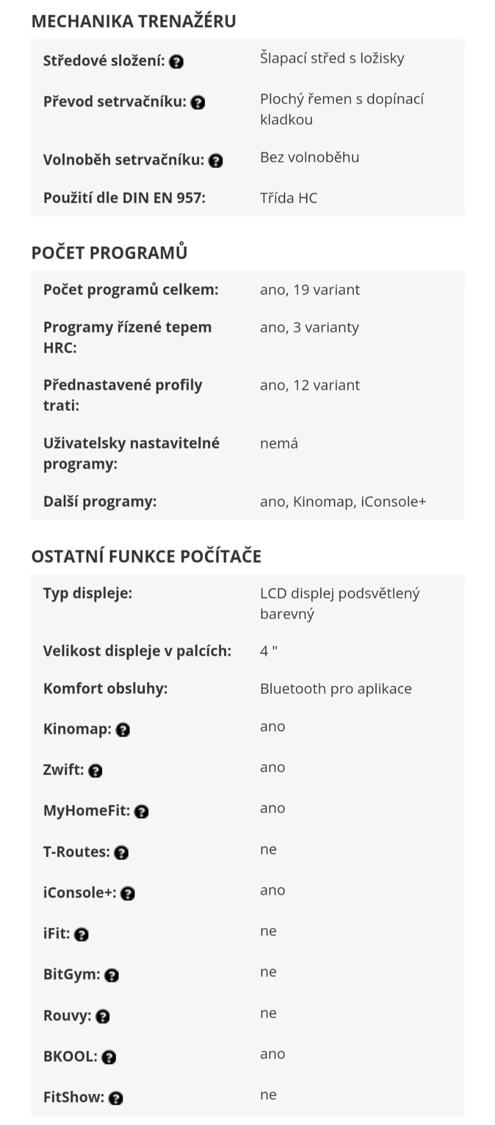Click help icon beside Převod setrvačníku
Image resolution: width=495 pixels, height=1125 pixels.
pos(198,102)
